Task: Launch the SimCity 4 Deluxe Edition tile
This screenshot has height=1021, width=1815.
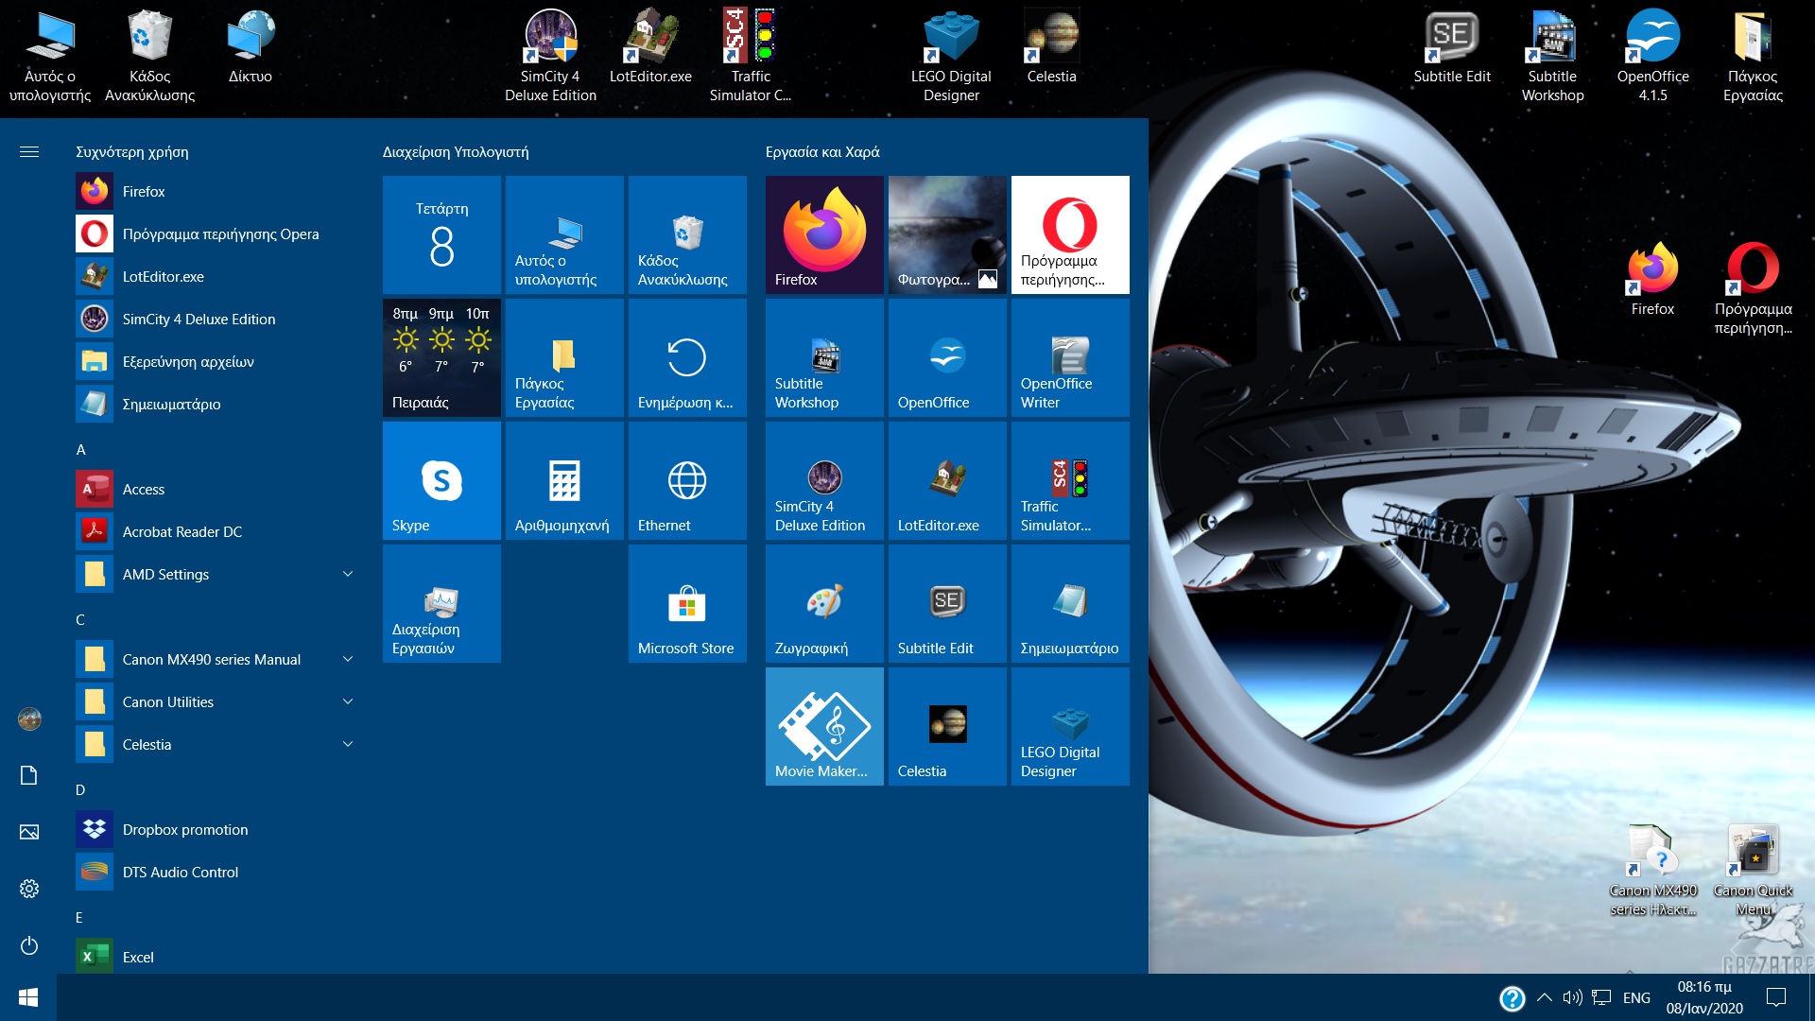Action: [x=824, y=480]
